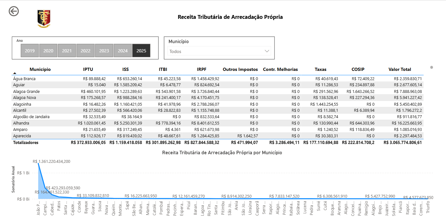Open the Município dropdown
The height and width of the screenshot is (220, 446).
pyautogui.click(x=219, y=51)
